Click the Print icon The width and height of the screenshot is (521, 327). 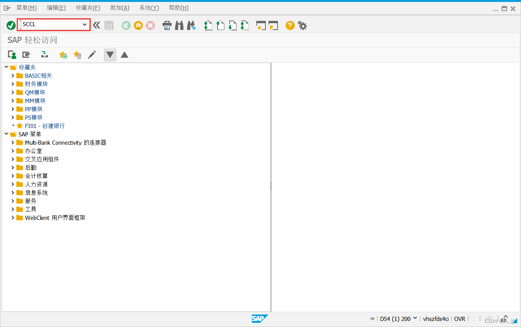167,25
